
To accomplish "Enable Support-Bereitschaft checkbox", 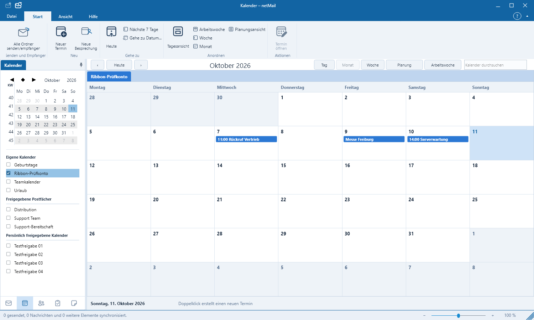I will click(x=9, y=226).
